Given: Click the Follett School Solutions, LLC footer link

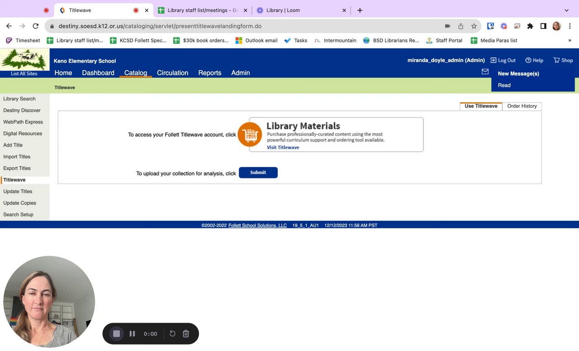Looking at the screenshot, I should [x=257, y=225].
